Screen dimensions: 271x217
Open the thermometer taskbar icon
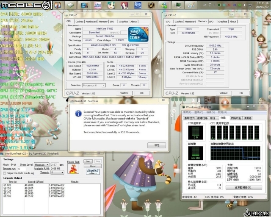[x=58, y=6]
